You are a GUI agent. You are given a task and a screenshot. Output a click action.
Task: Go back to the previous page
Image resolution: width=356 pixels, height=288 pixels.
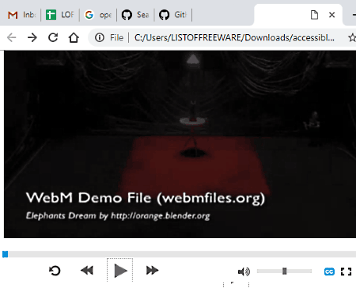[12, 38]
